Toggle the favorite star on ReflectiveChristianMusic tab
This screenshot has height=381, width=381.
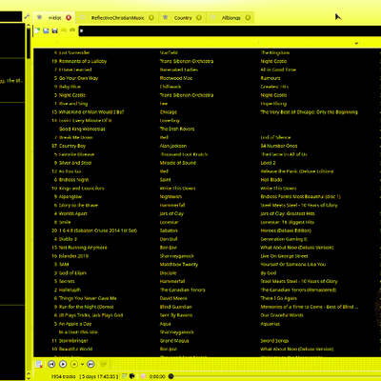(83, 17)
